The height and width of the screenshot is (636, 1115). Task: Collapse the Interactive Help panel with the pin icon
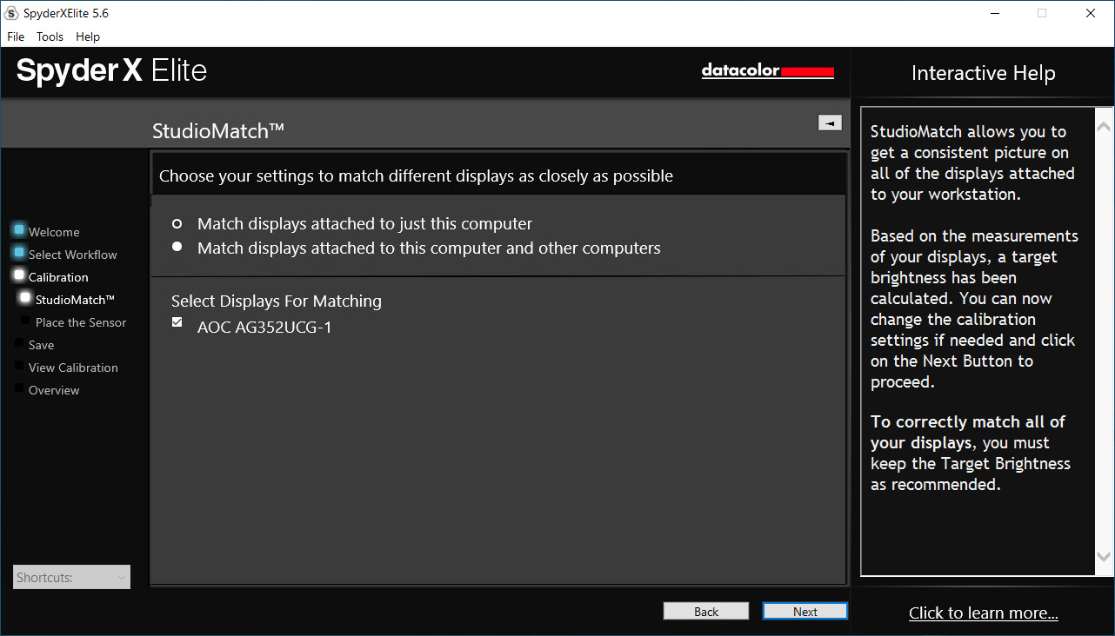pos(830,123)
